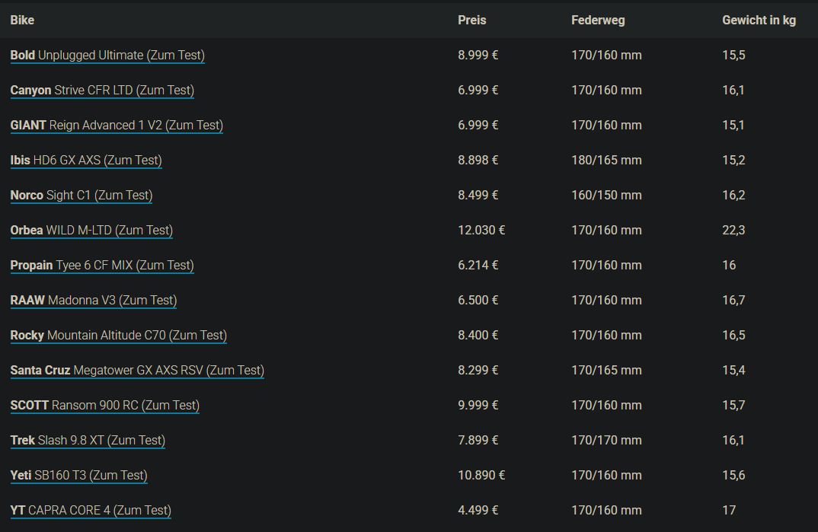818x532 pixels.
Task: Open the Yeti SB160 T3 test
Action: (78, 476)
